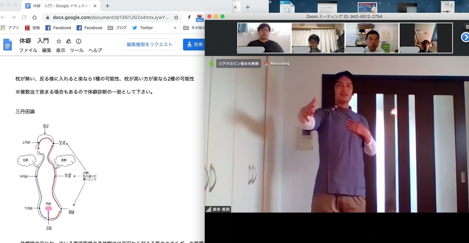Viewport: 469px width, 243px height.
Task: Show hidden bookmarks with » chevron
Action: 175,28
